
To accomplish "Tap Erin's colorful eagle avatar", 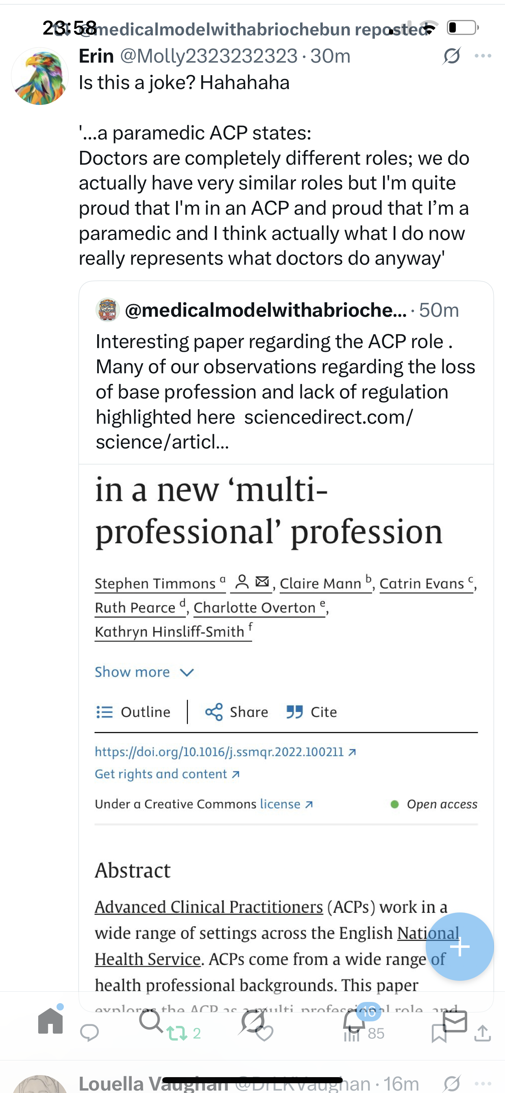I will (x=40, y=76).
